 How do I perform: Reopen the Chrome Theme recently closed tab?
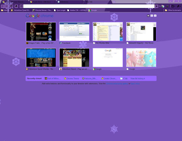[72, 78]
